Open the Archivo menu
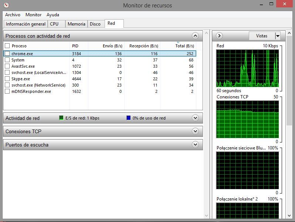Screen dimensions: 295x222 (x=13, y=15)
